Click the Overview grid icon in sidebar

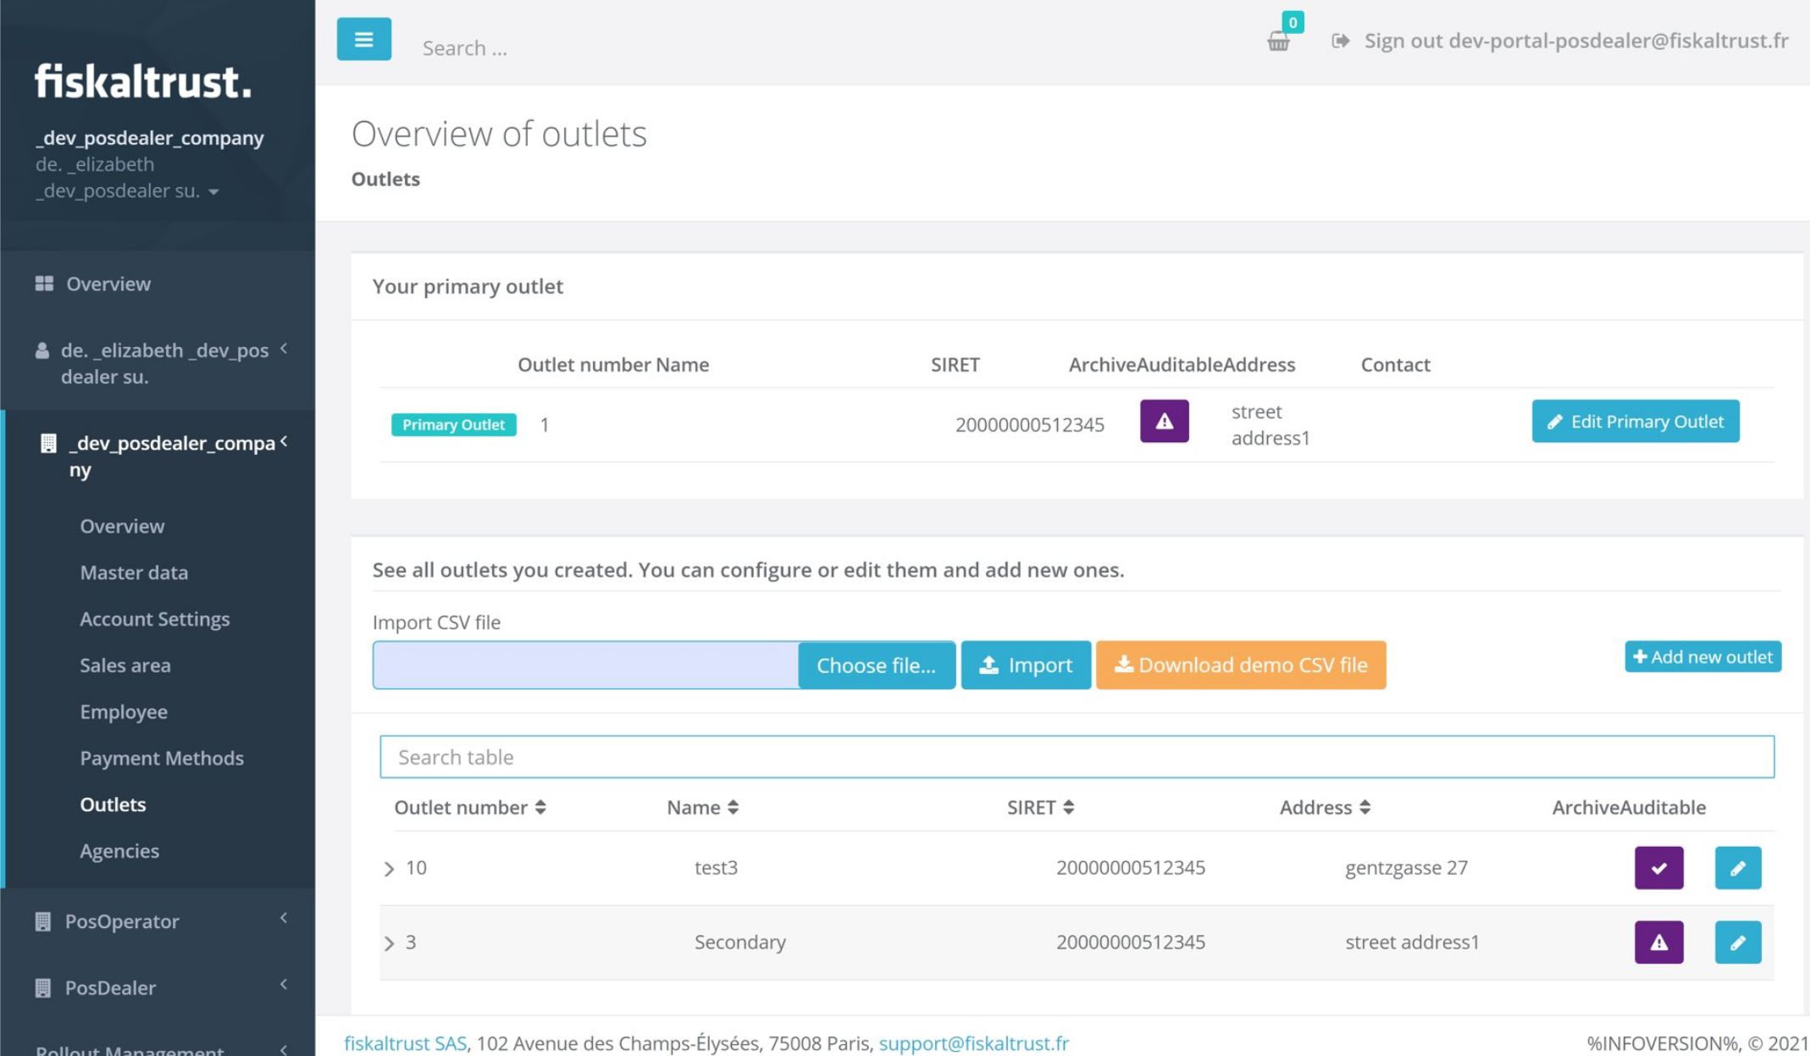coord(44,284)
